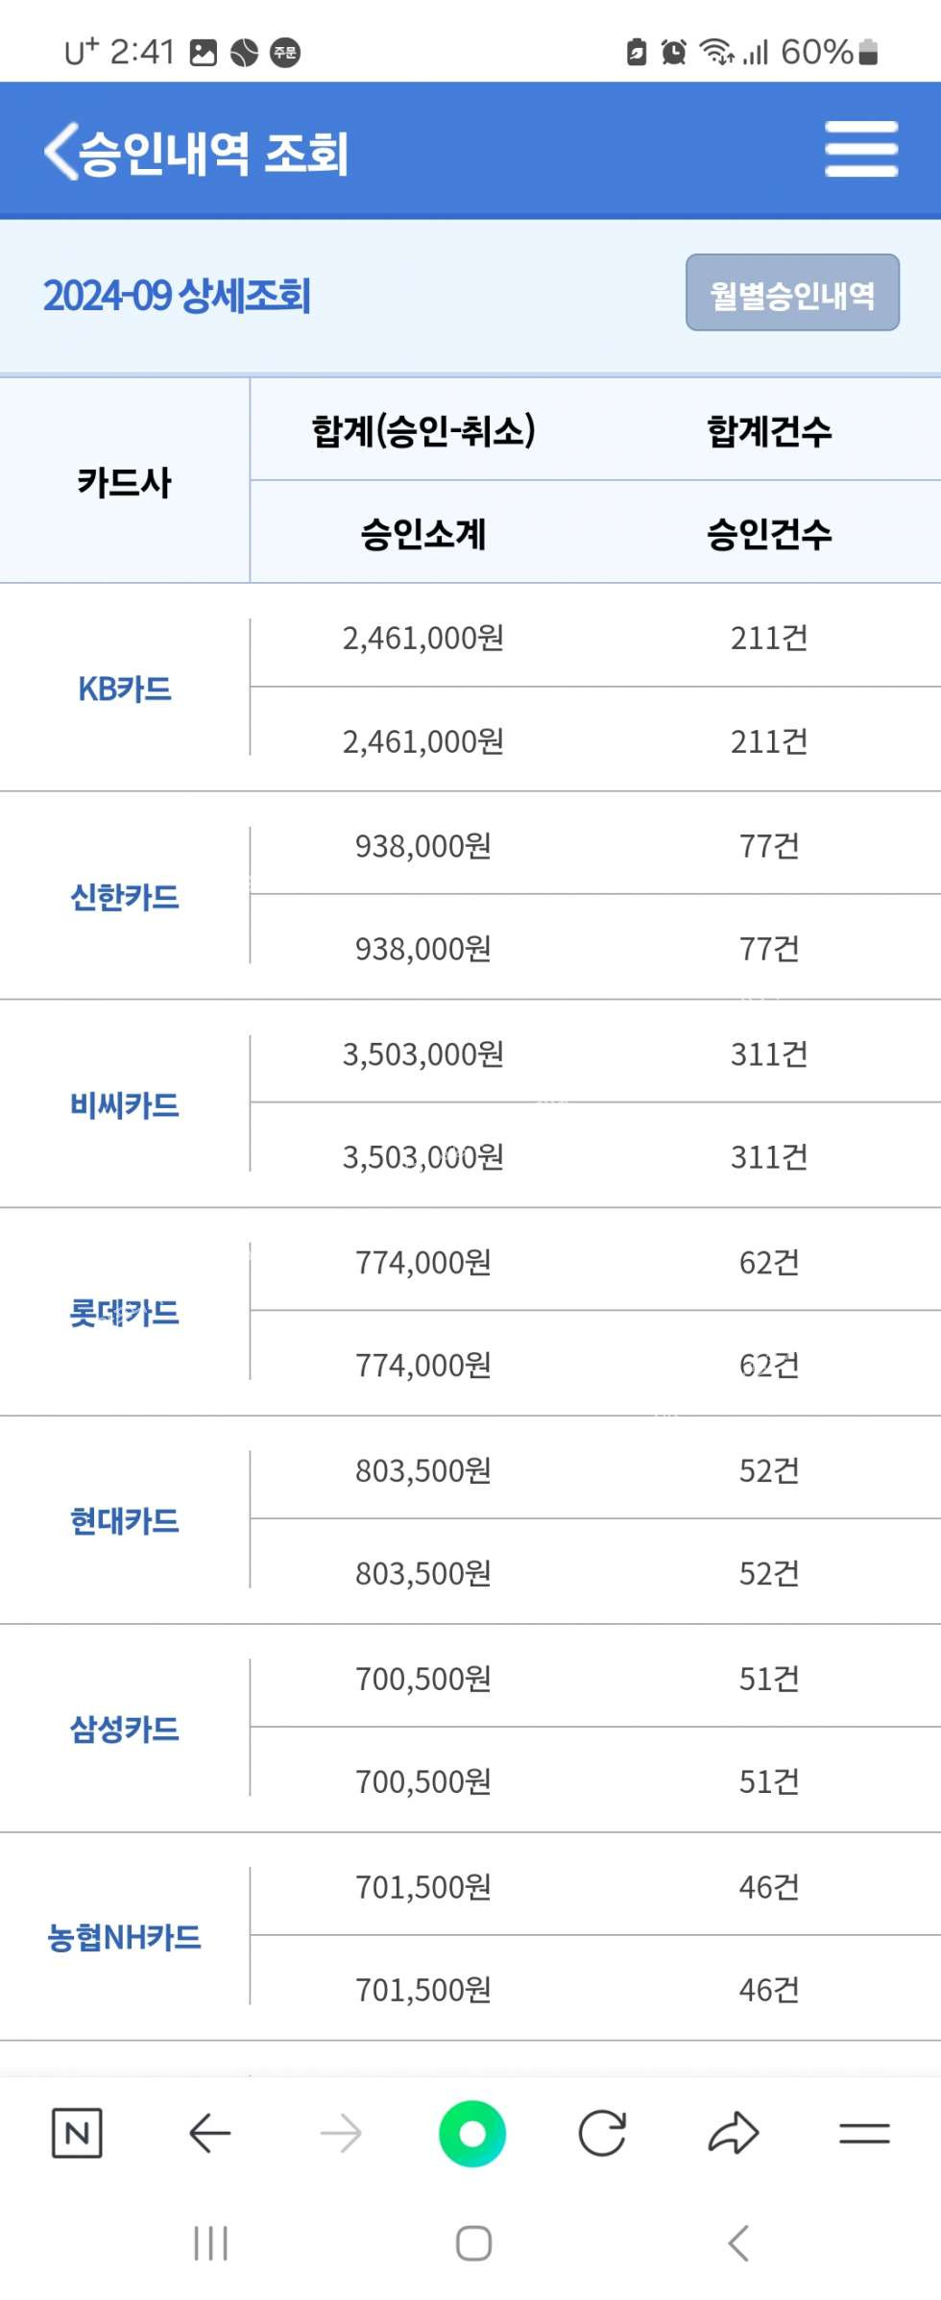Open the Naver N home icon
The height and width of the screenshot is (2300, 941).
[x=77, y=2133]
